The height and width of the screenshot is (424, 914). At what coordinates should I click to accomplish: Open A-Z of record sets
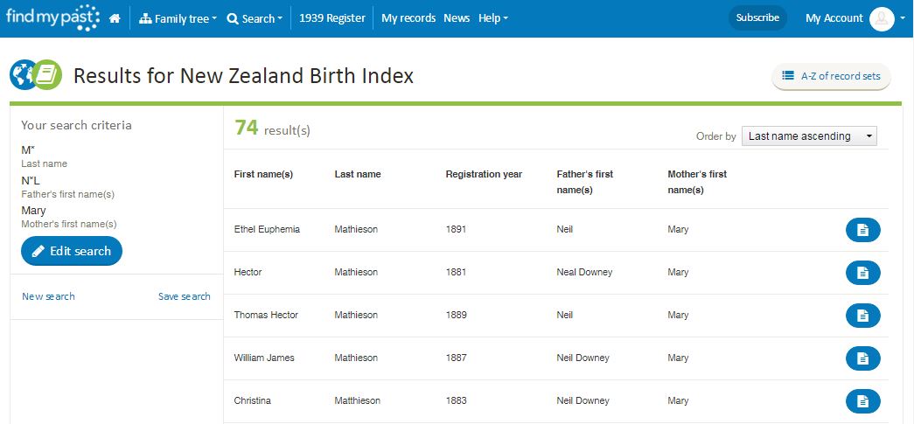(x=831, y=76)
